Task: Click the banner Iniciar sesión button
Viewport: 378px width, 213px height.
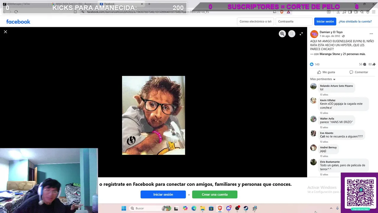Action: (x=163, y=194)
